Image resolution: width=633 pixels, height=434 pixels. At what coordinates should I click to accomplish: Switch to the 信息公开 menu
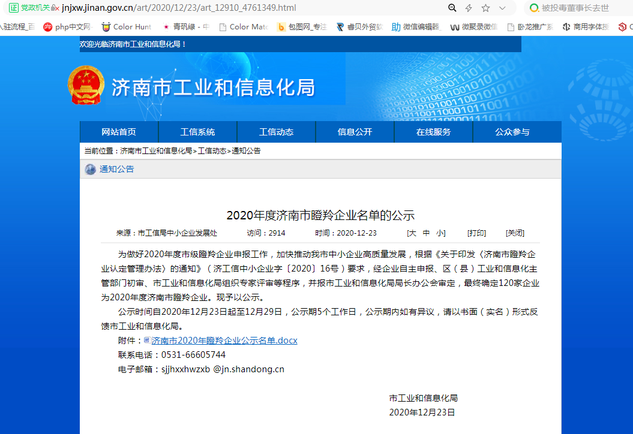354,131
